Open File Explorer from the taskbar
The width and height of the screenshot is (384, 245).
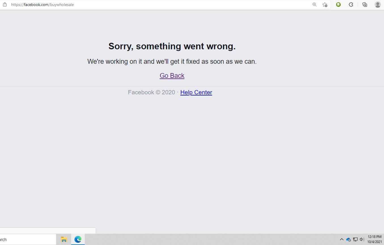click(x=64, y=239)
